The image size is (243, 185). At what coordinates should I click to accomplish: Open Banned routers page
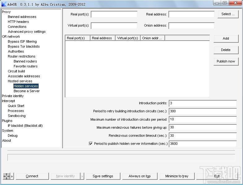tap(25, 61)
